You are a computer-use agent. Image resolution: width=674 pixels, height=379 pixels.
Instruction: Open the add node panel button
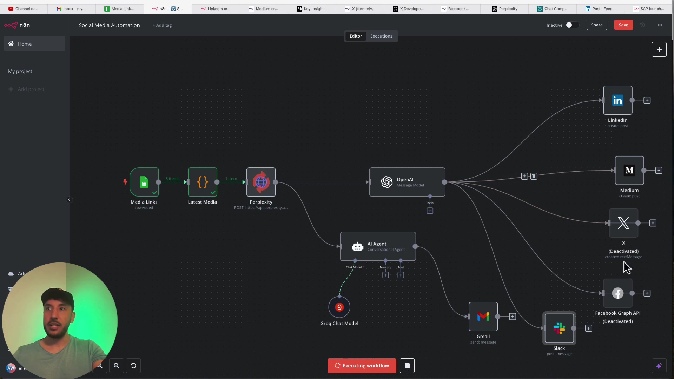click(x=659, y=49)
